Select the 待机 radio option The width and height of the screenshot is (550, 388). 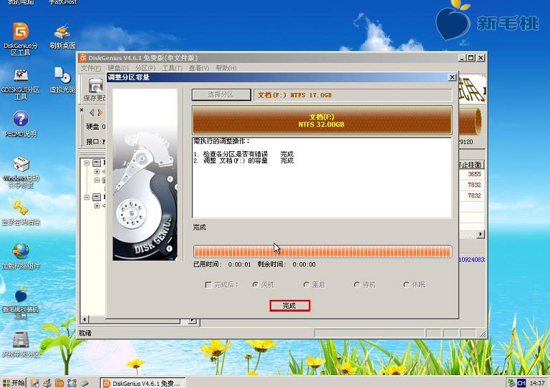pos(357,285)
